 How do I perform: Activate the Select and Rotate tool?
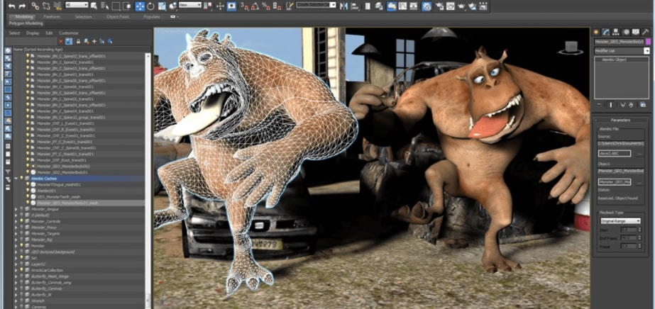pos(150,6)
